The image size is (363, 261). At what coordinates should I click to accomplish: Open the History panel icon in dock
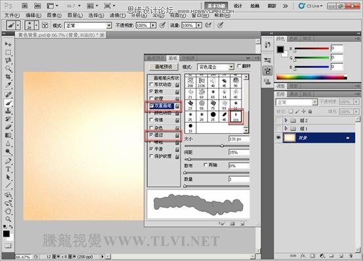click(x=267, y=45)
